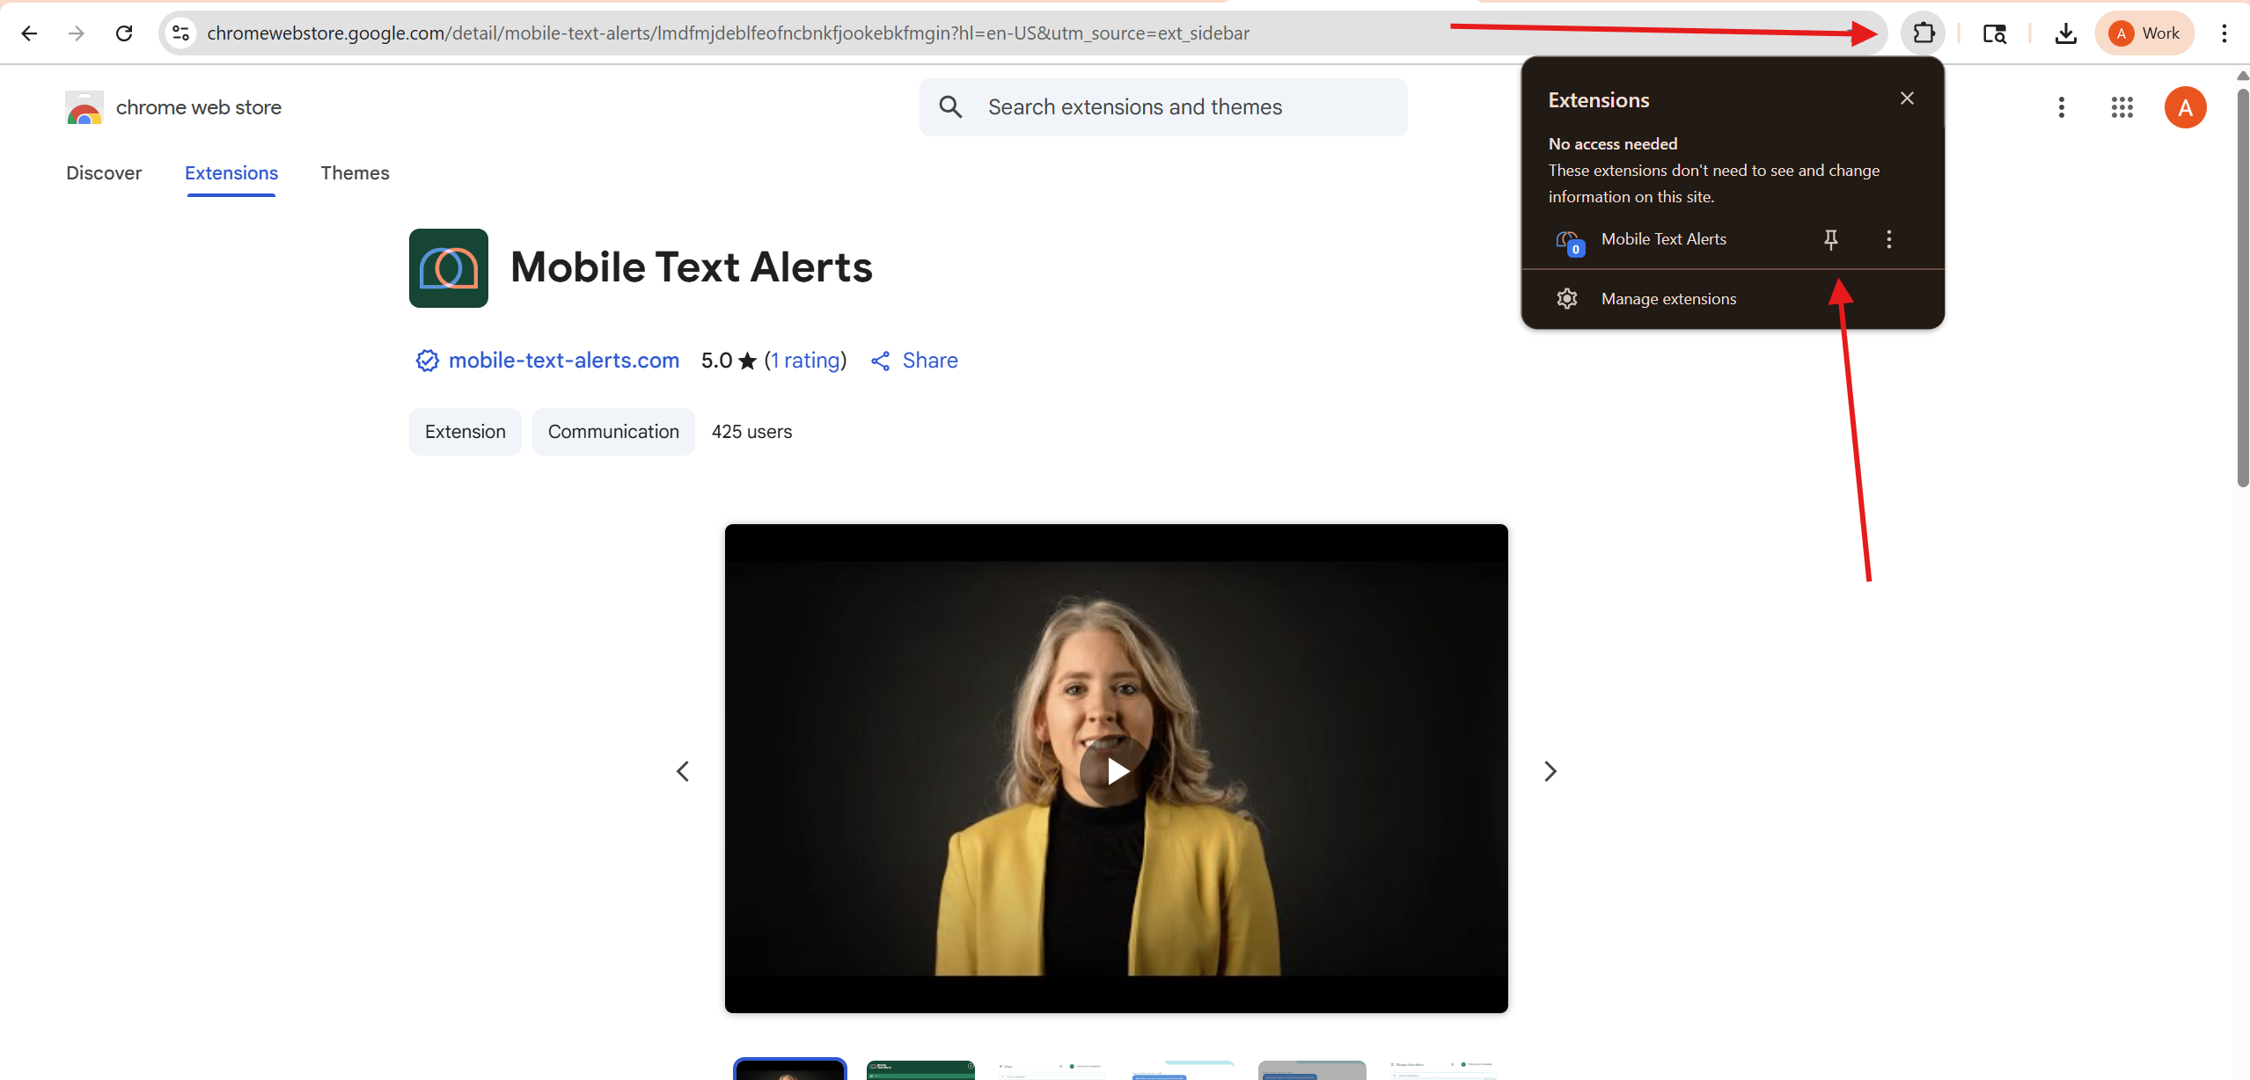Viewport: 2250px width, 1080px height.
Task: Open the web store three-dot menu
Action: 2061,107
